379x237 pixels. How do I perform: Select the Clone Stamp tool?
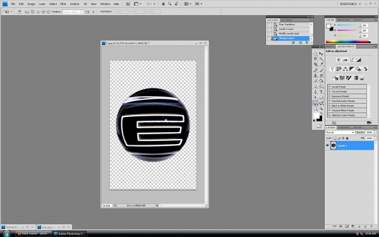point(315,76)
